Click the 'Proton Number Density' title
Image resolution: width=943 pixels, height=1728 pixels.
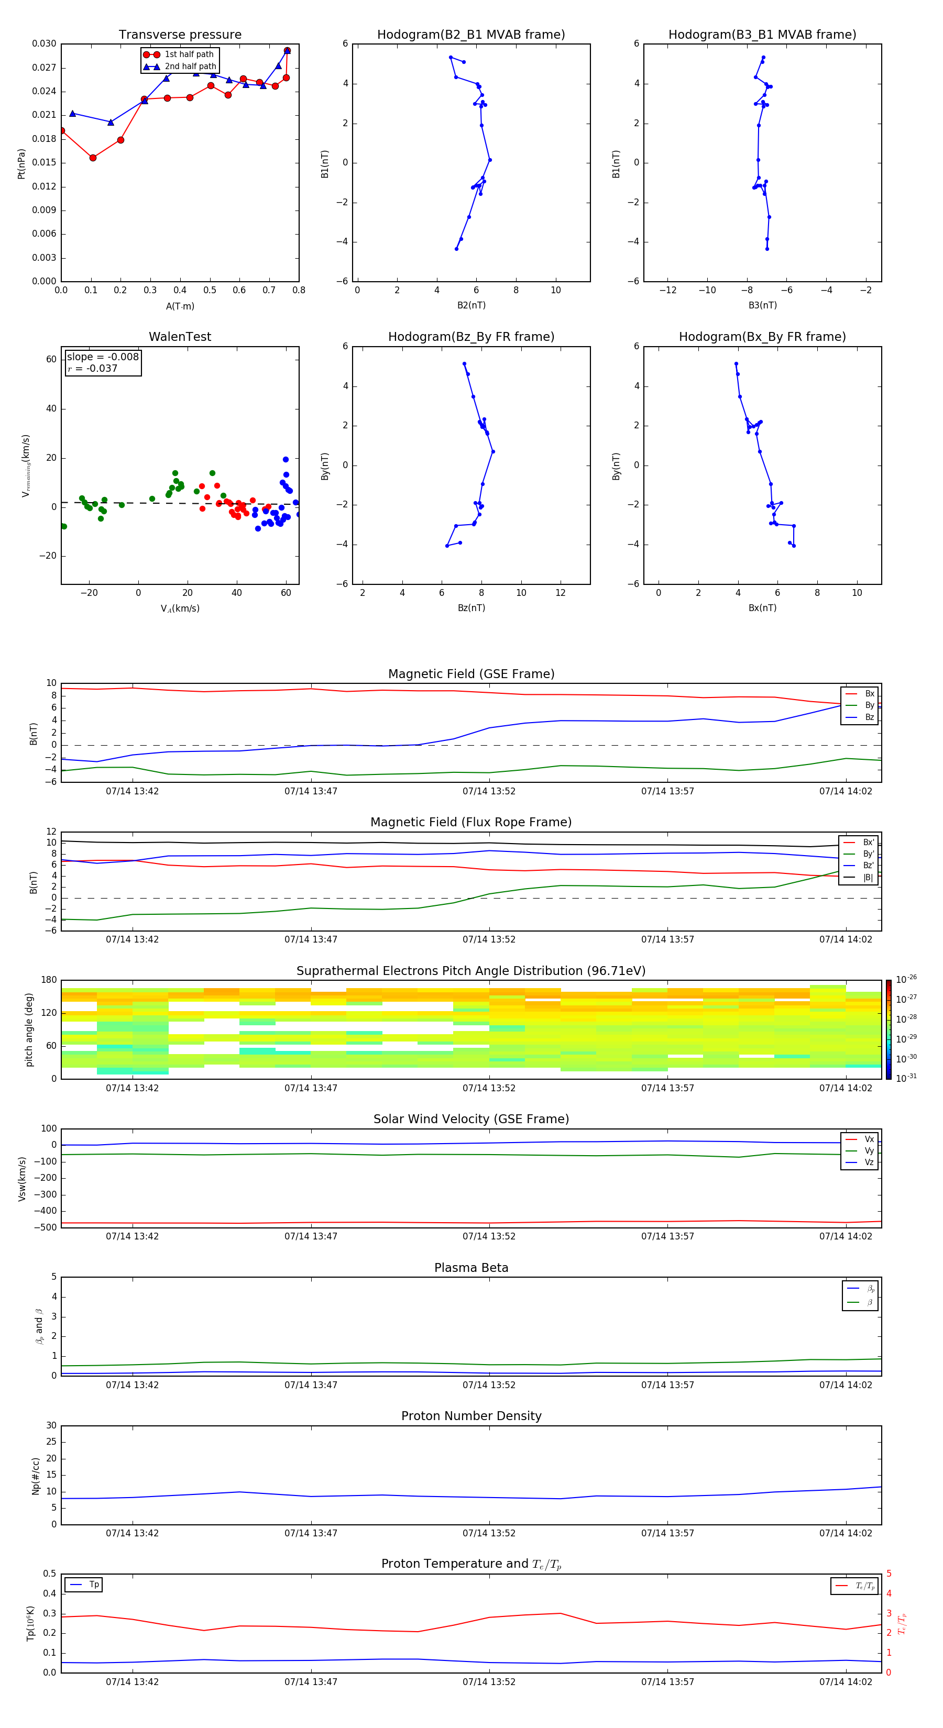click(x=471, y=1416)
